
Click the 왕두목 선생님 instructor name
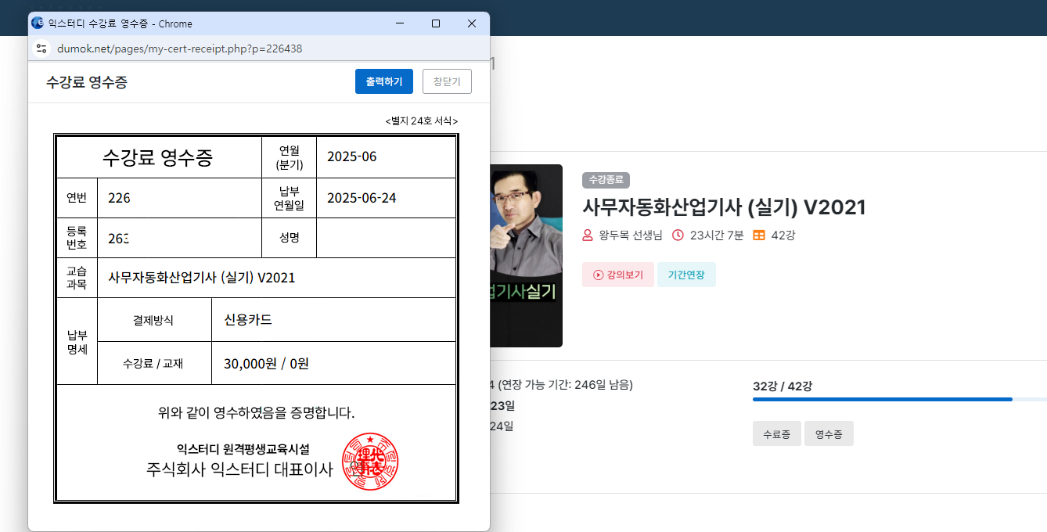point(631,235)
